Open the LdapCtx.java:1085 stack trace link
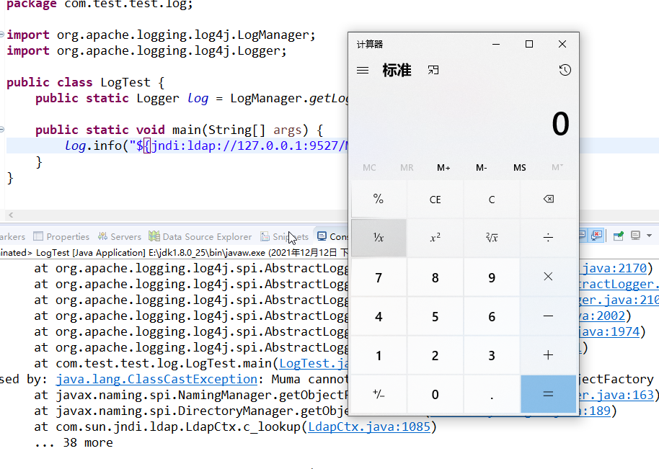Image resolution: width=659 pixels, height=469 pixels. pyautogui.click(x=369, y=426)
